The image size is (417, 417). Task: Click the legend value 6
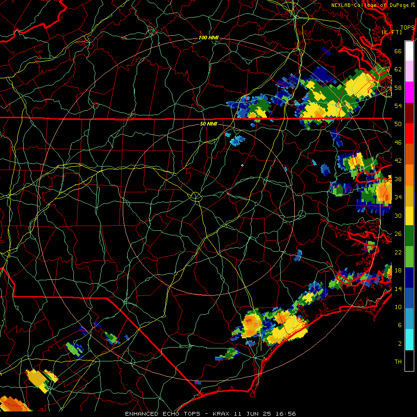click(x=400, y=325)
